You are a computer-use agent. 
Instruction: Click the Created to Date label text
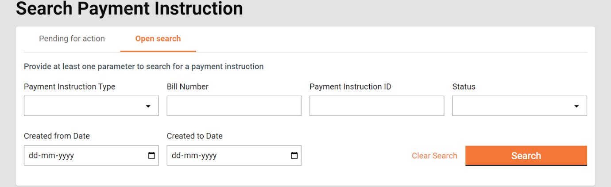tap(195, 136)
